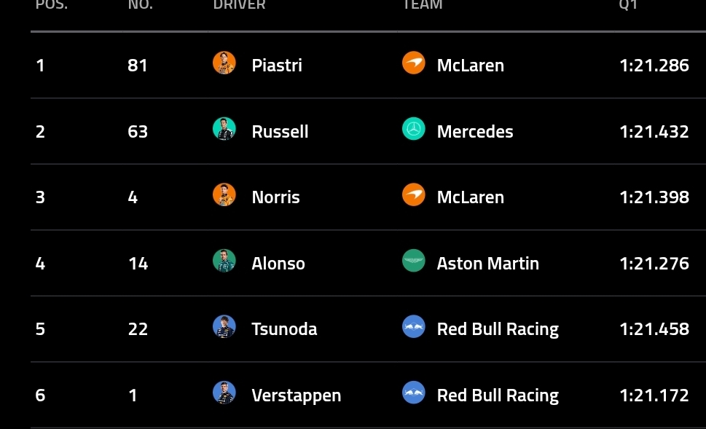Click Red Bull logo in Tsunoda's row
The height and width of the screenshot is (429, 706).
click(x=414, y=327)
